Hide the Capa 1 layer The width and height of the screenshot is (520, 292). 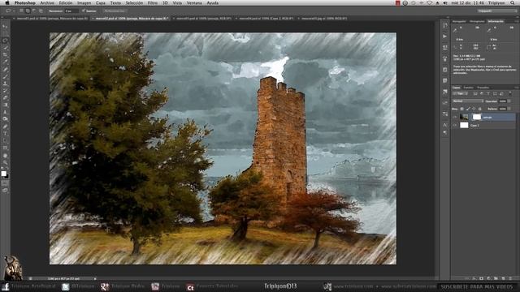click(455, 125)
